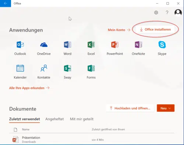184x145 pixels.
Task: Launch the Excel app icon
Action: pyautogui.click(x=91, y=44)
